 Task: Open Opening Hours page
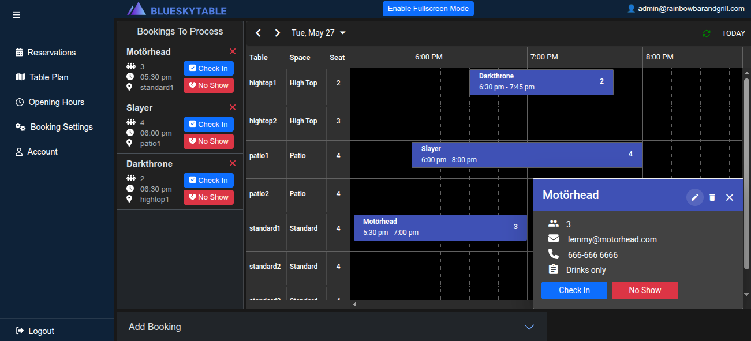(x=50, y=102)
